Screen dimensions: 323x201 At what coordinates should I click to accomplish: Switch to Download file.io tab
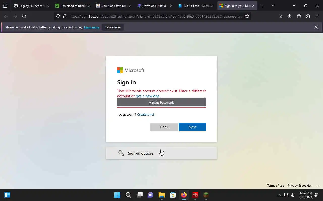[155, 6]
